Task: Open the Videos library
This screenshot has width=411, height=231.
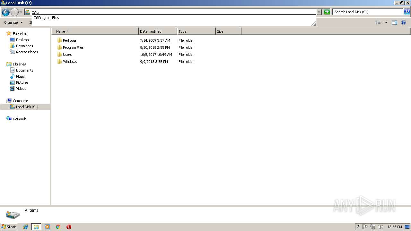Action: pyautogui.click(x=21, y=89)
